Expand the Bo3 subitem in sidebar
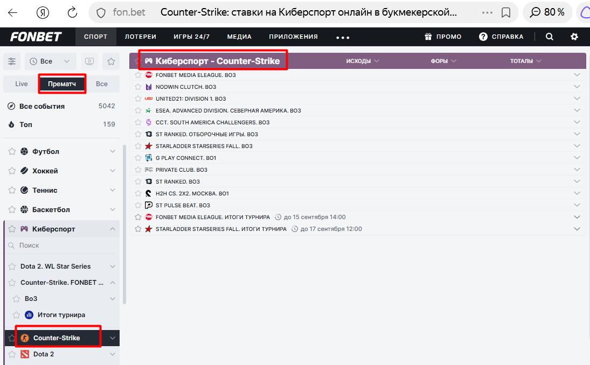 click(113, 299)
